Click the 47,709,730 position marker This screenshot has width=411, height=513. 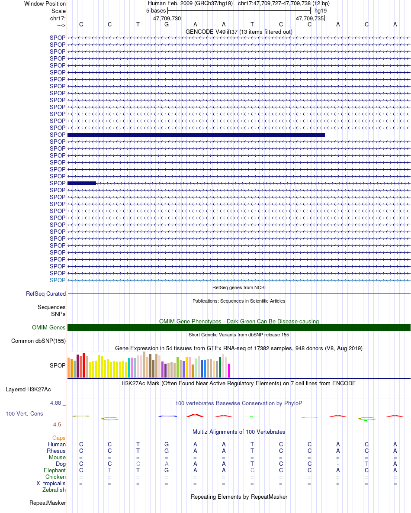[167, 18]
